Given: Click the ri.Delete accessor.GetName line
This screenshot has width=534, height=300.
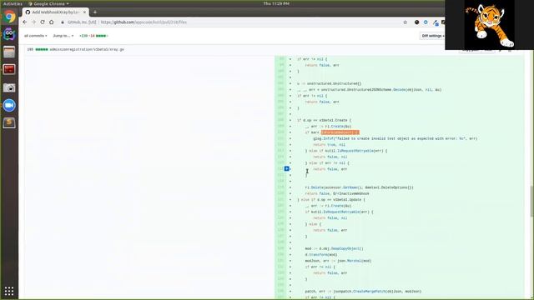Looking at the screenshot, I should (x=360, y=187).
